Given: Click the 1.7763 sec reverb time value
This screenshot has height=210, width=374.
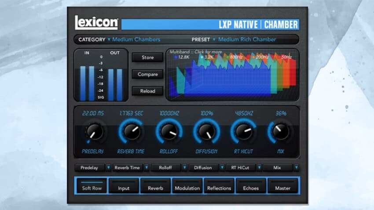Looking at the screenshot, I should [131, 113].
